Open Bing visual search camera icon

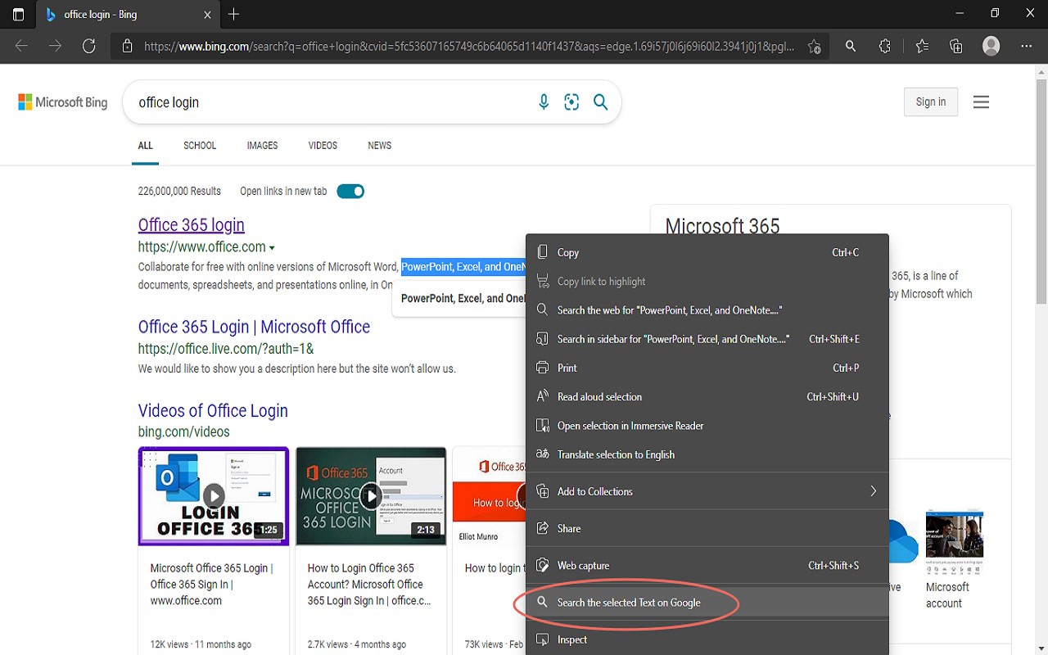pyautogui.click(x=571, y=102)
